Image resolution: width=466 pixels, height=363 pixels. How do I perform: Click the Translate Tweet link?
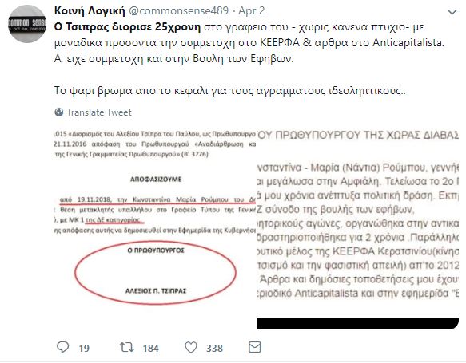click(x=99, y=112)
